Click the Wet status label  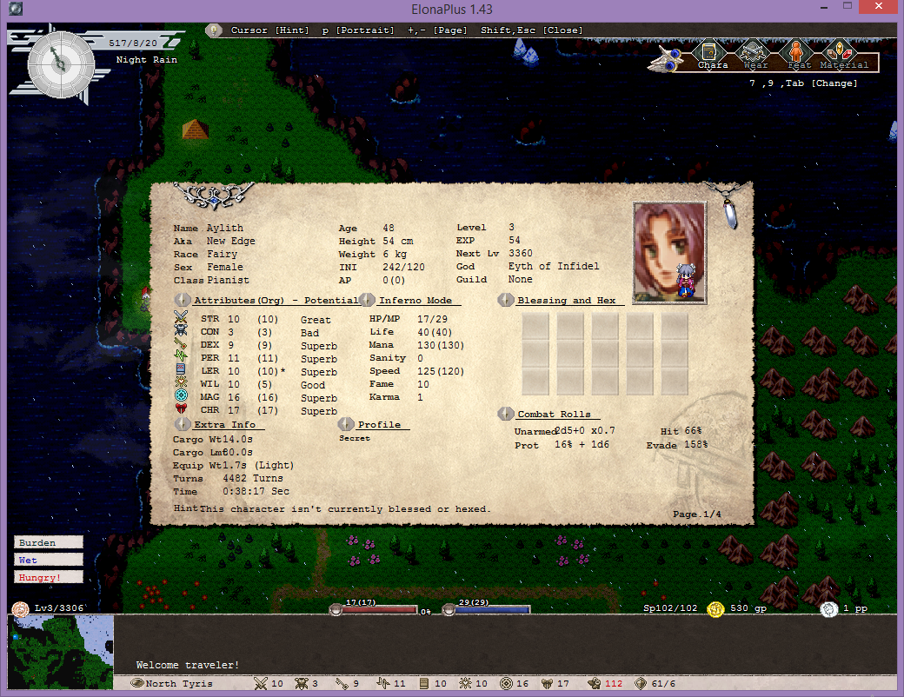[49, 560]
